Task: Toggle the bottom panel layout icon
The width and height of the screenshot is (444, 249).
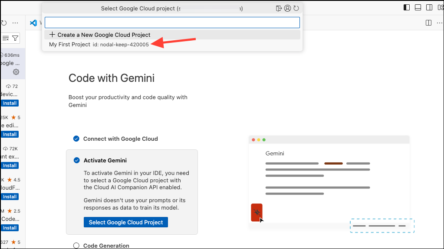Action: tap(418, 7)
